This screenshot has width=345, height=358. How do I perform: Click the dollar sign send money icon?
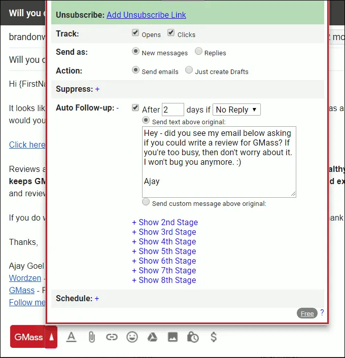tap(214, 337)
